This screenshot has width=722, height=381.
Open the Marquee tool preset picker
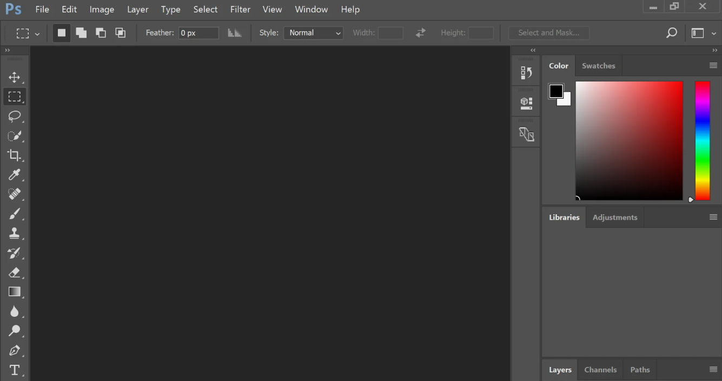28,33
